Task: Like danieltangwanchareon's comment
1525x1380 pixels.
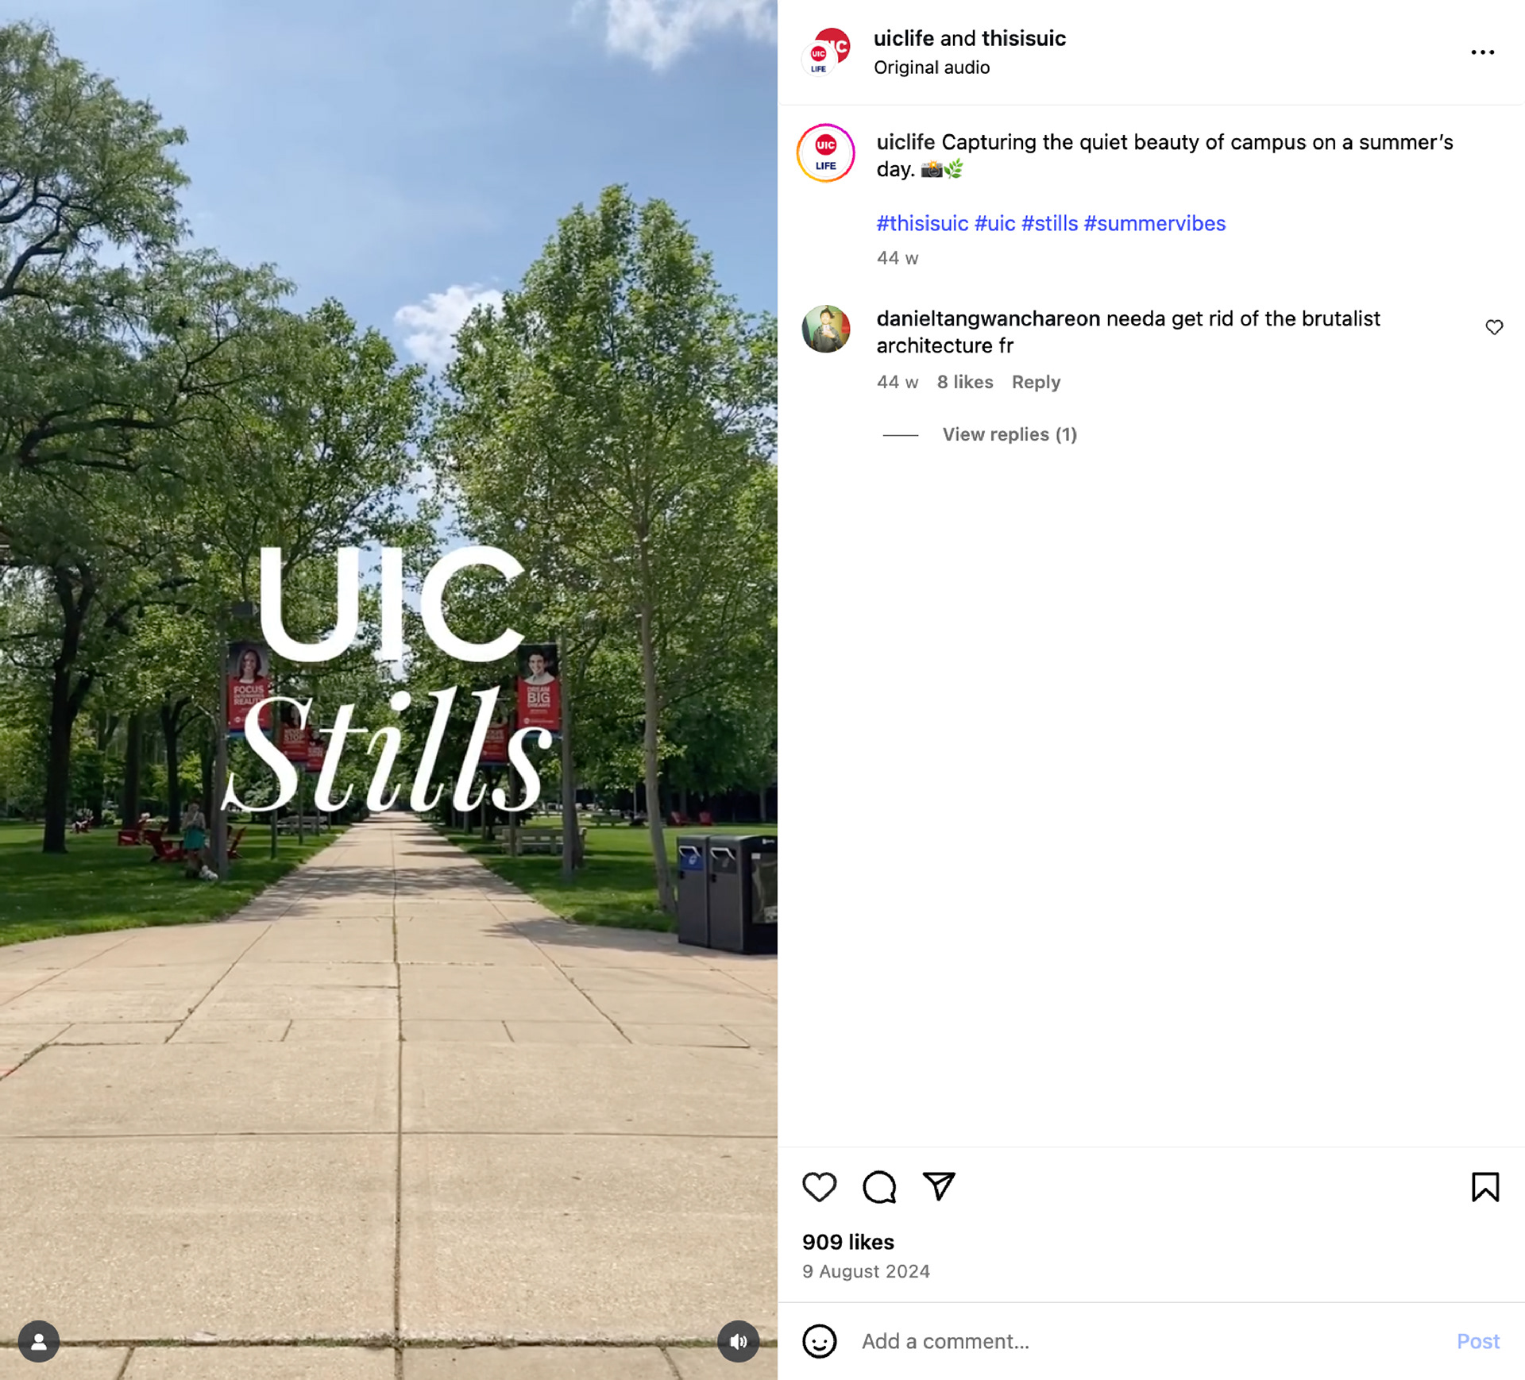Action: [x=1494, y=327]
